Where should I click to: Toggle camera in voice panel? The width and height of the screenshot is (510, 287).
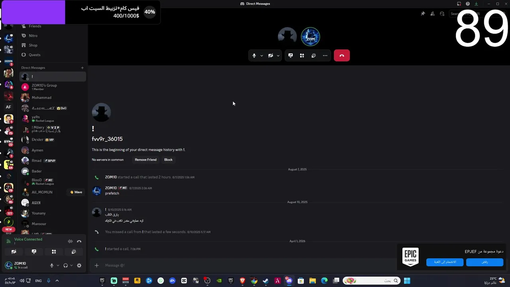[14, 252]
